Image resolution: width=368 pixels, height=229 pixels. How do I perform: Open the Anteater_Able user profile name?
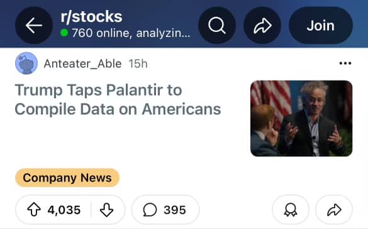pos(82,64)
